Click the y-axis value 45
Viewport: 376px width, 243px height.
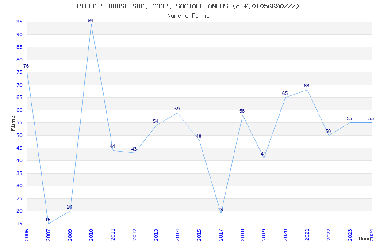coord(19,148)
